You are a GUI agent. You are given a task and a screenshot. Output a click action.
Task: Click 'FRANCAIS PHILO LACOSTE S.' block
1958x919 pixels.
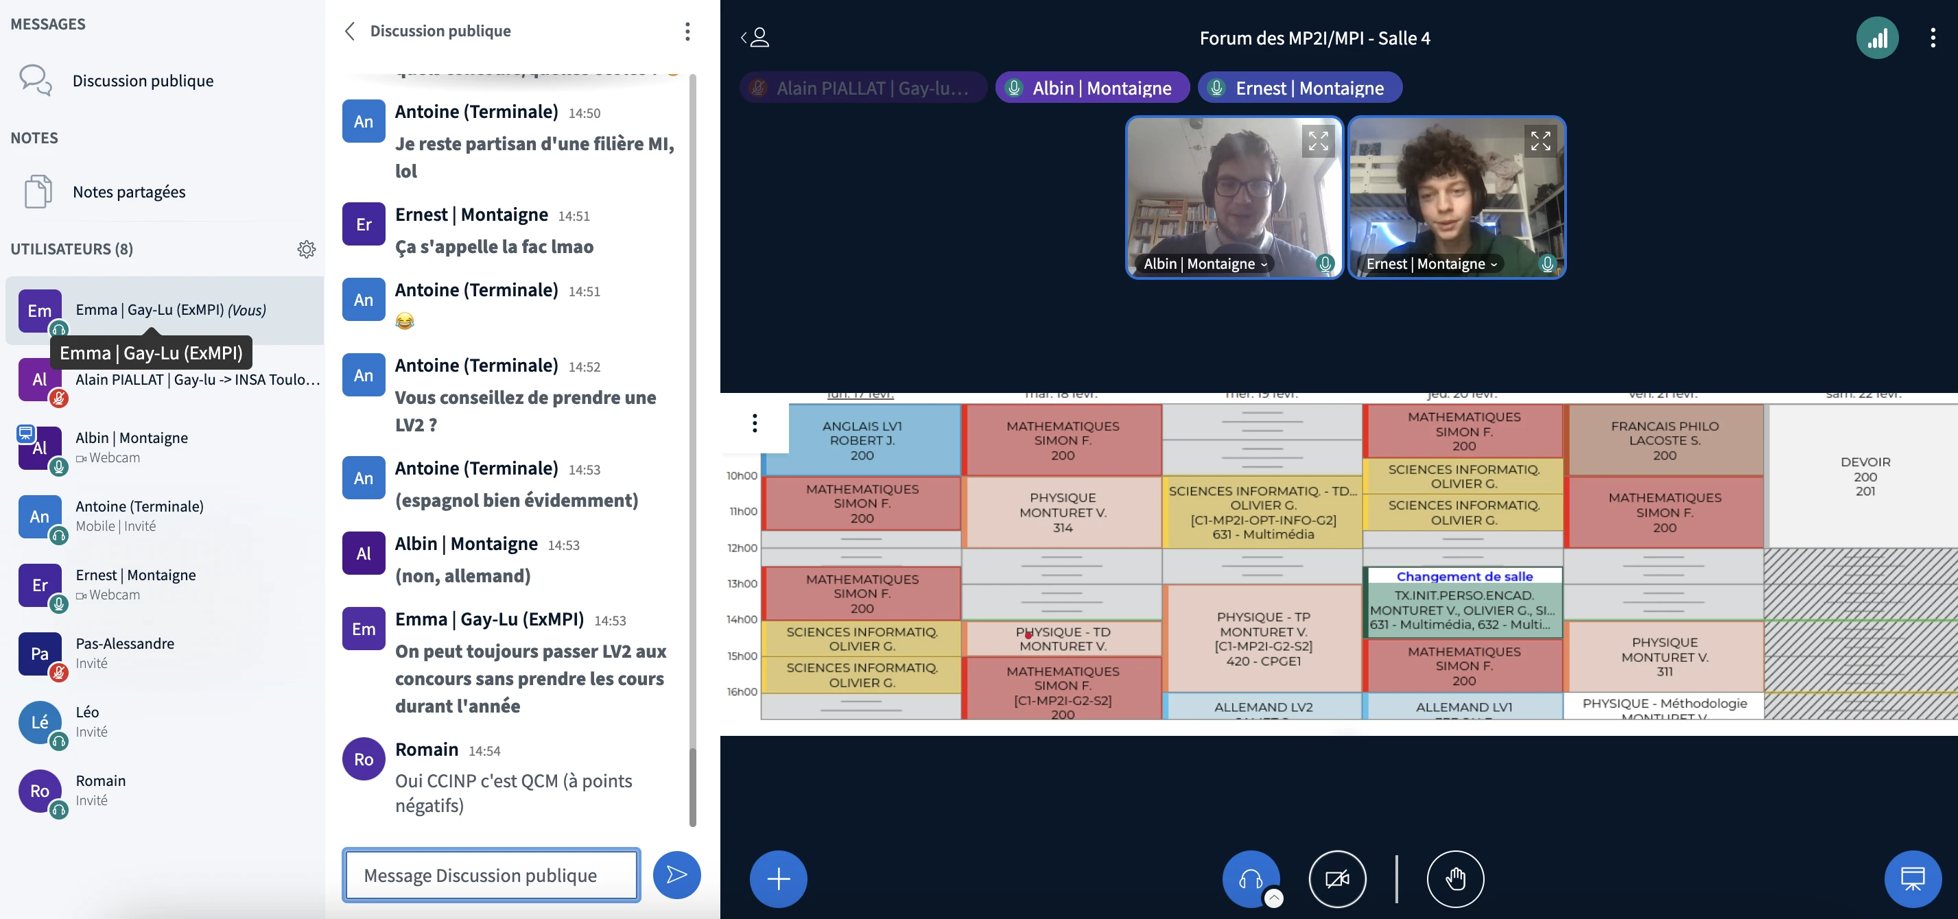click(x=1664, y=440)
